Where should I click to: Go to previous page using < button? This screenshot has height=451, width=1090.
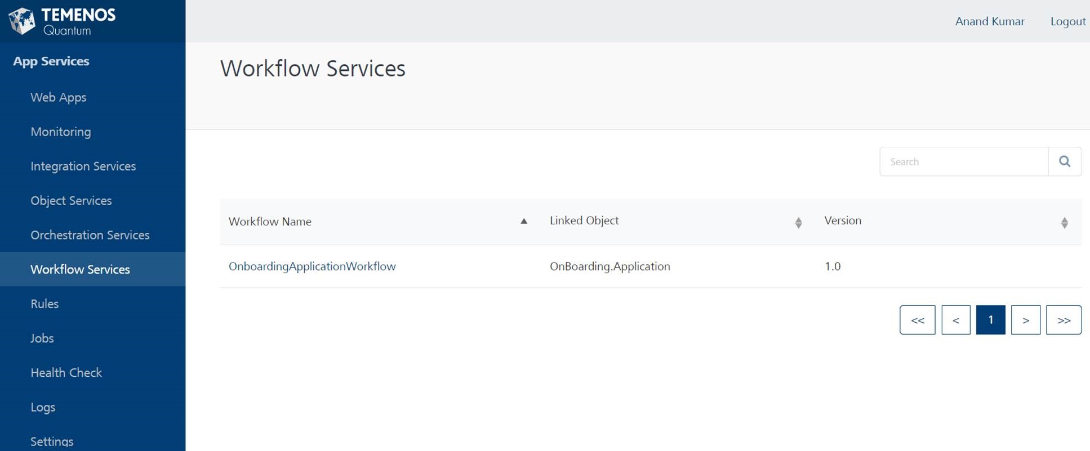(x=955, y=320)
